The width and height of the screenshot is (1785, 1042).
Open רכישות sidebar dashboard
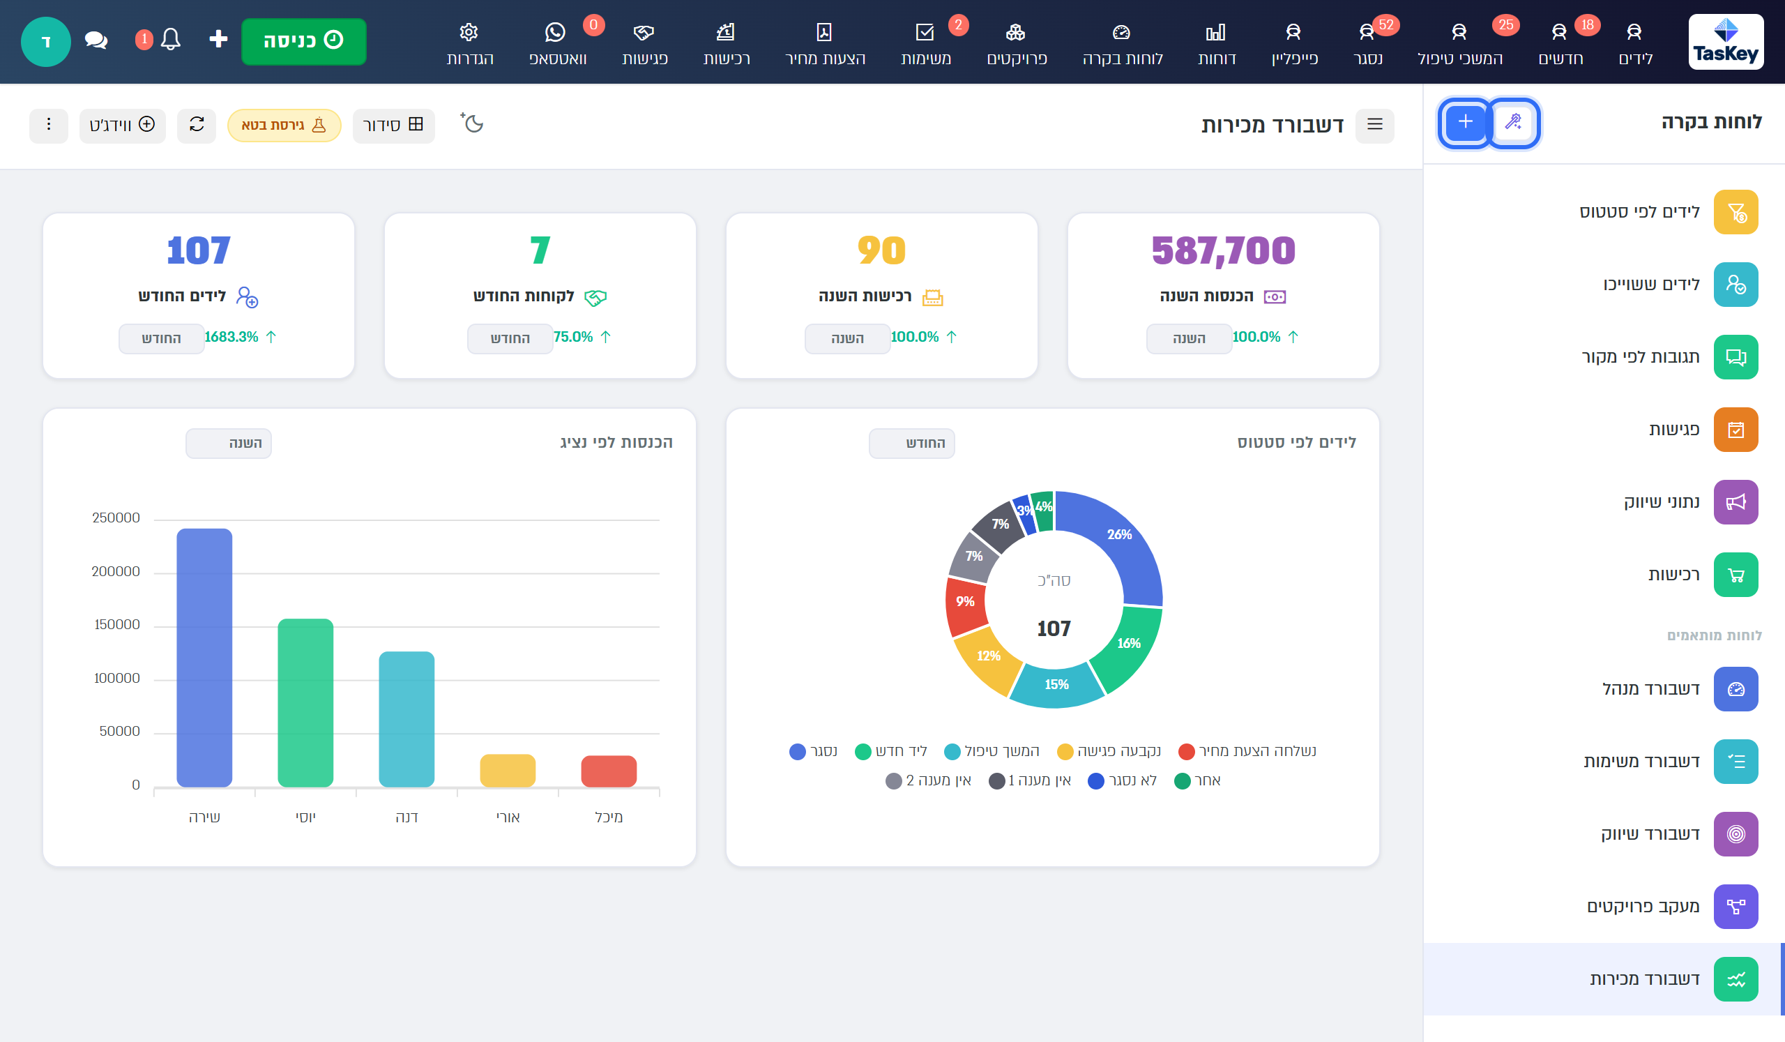pyautogui.click(x=1604, y=575)
